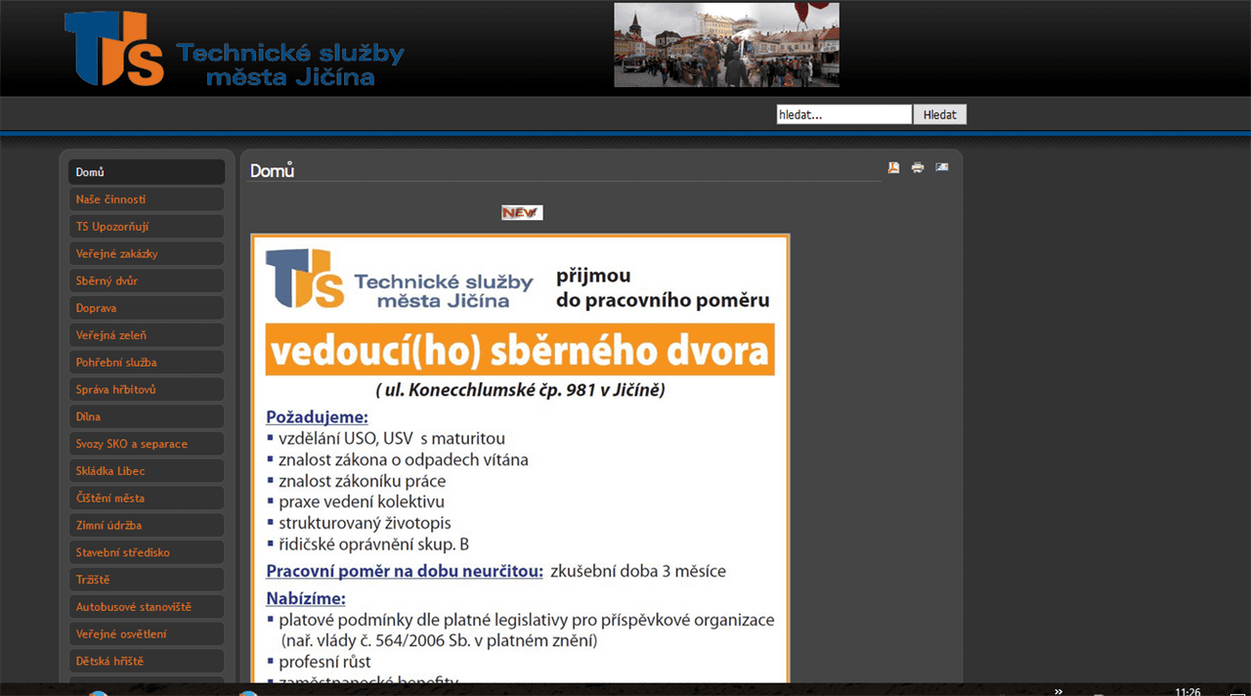Viewport: 1251px width, 696px height.
Task: Open Naše činnosti in the sidebar
Action: tap(147, 199)
